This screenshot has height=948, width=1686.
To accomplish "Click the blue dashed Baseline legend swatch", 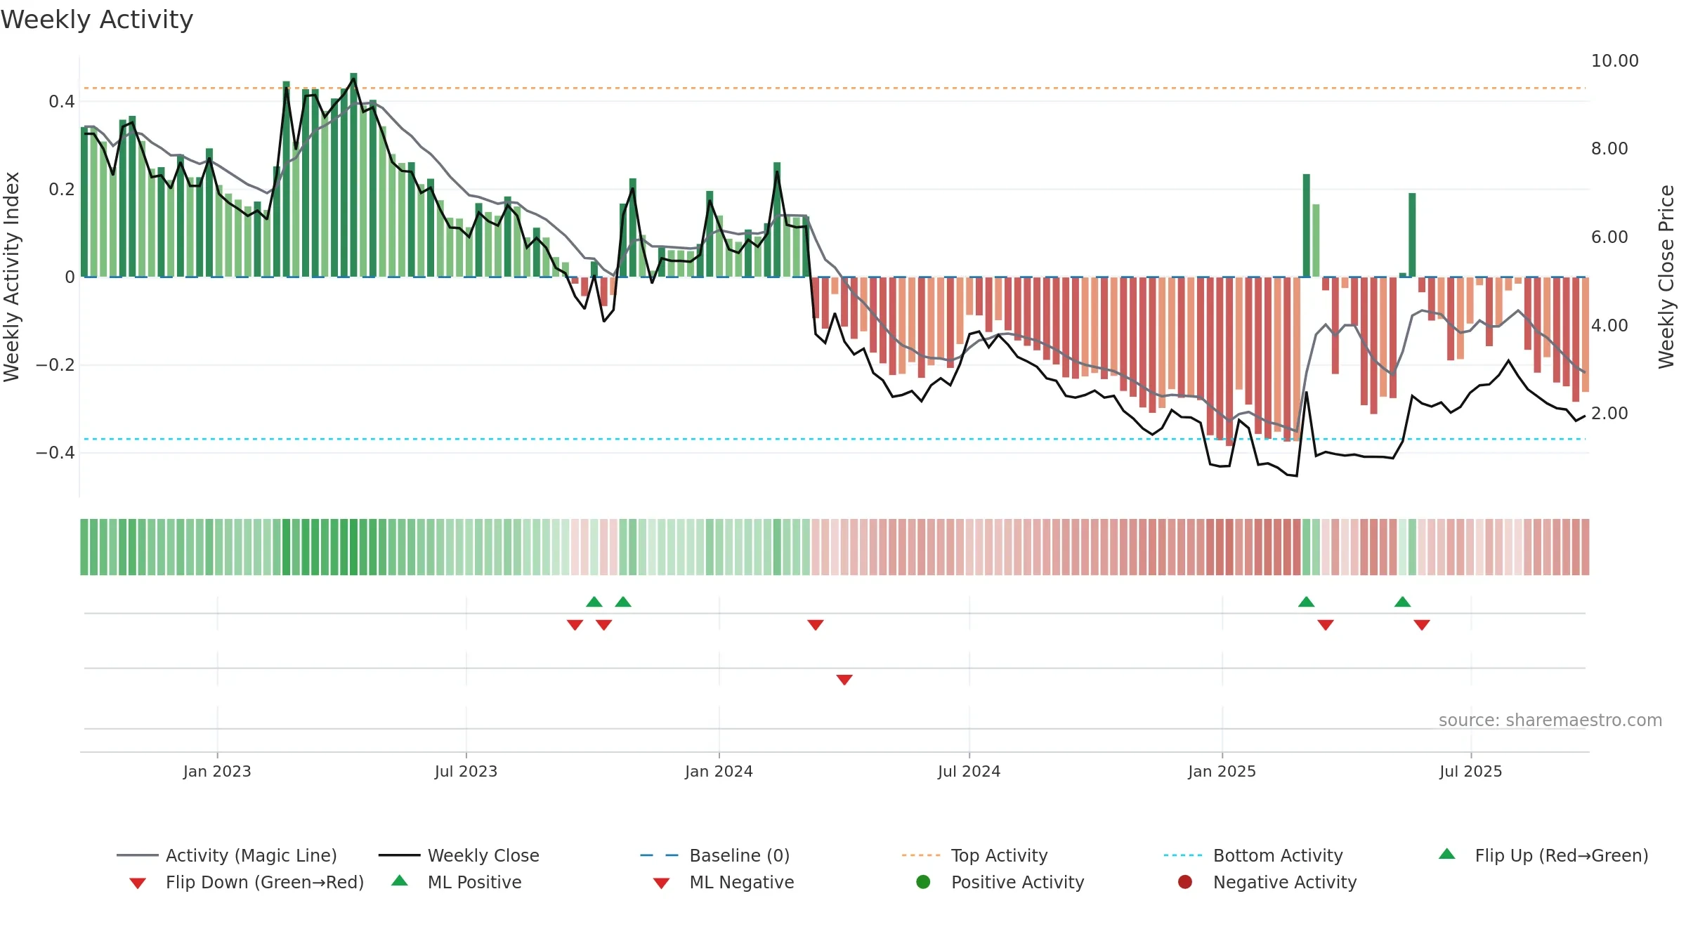I will 659,855.
